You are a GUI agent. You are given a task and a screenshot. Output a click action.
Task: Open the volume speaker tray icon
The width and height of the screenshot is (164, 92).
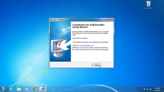click(151, 89)
